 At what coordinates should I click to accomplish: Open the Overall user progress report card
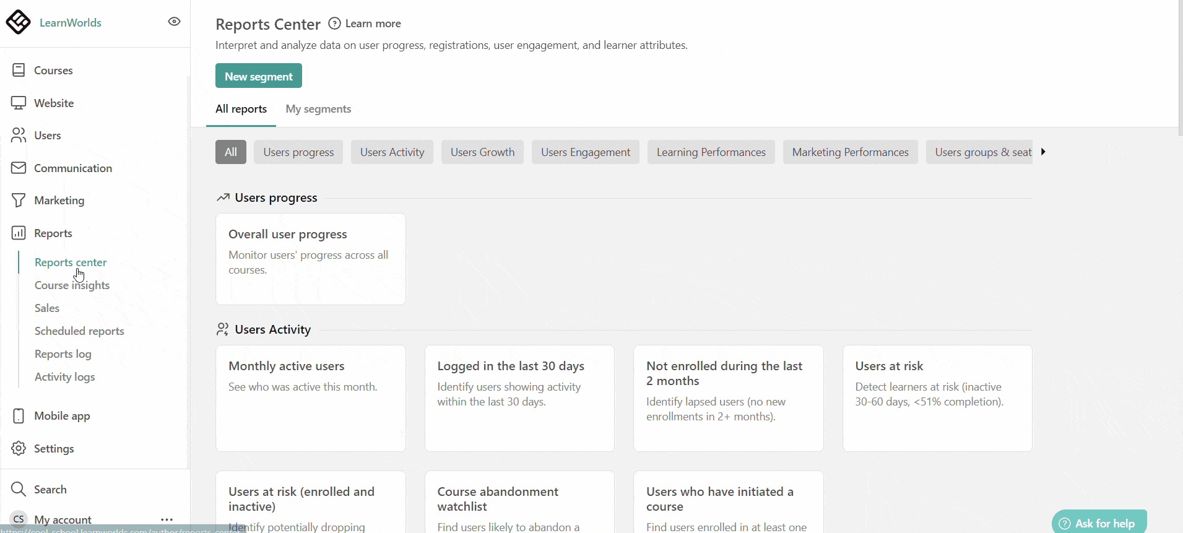tap(310, 259)
